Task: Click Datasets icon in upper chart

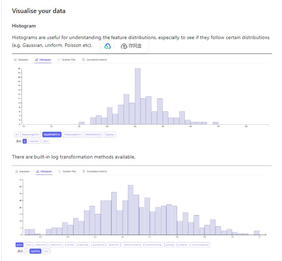Action: point(15,60)
